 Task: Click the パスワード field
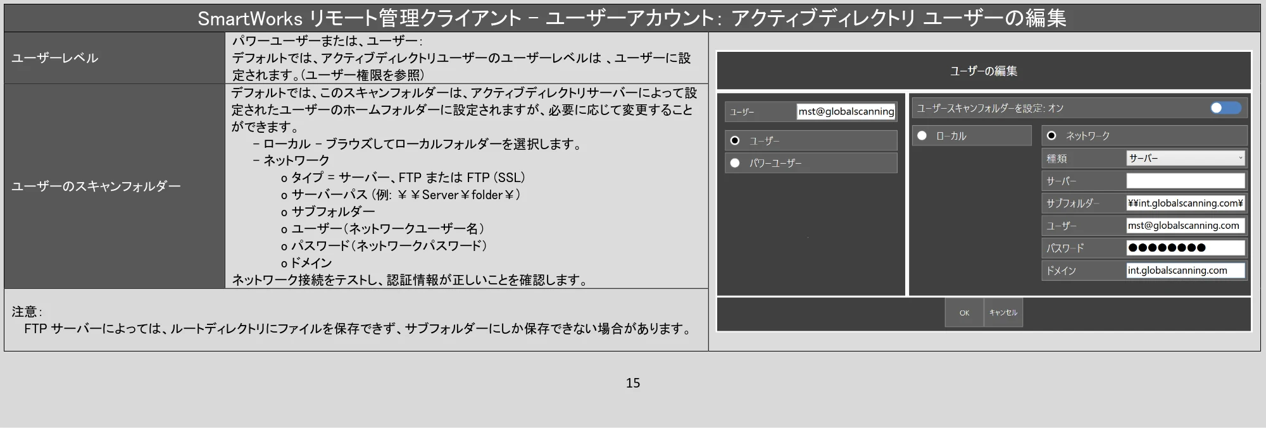click(x=1186, y=248)
